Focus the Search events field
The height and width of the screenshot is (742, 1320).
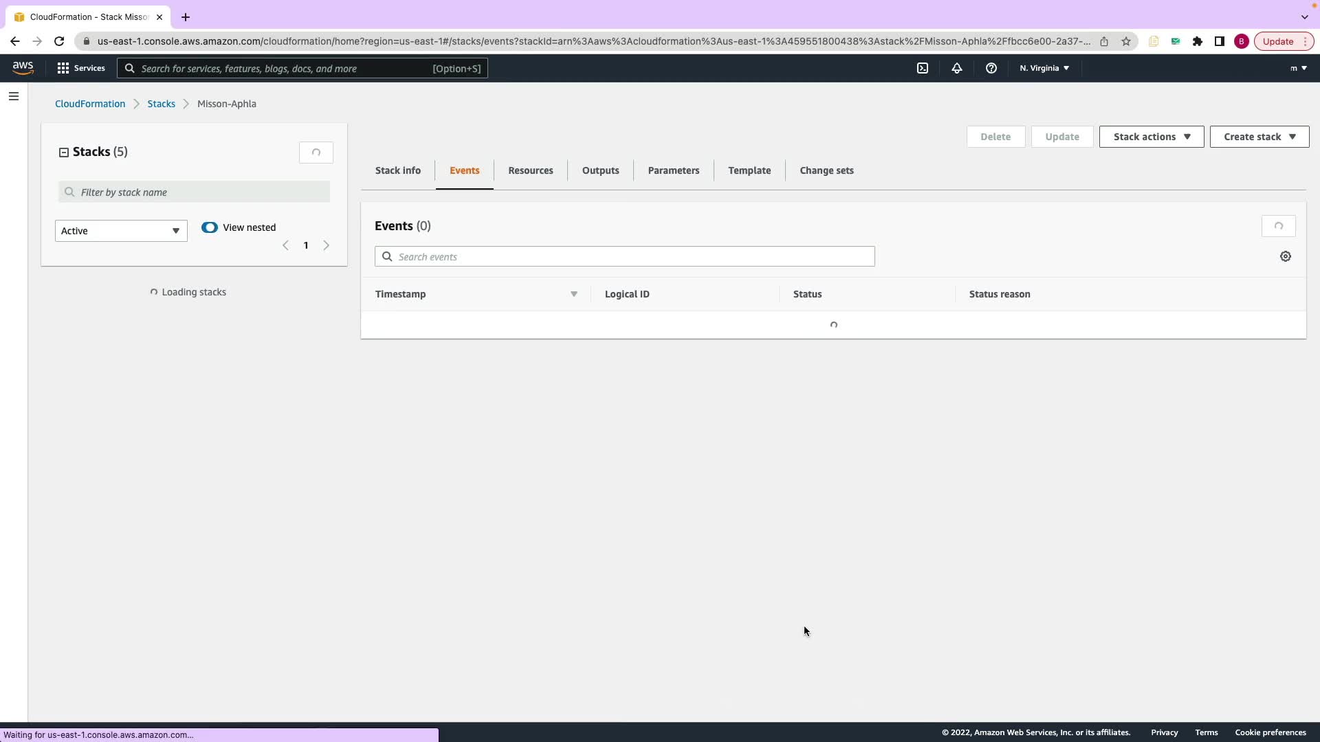(x=624, y=256)
